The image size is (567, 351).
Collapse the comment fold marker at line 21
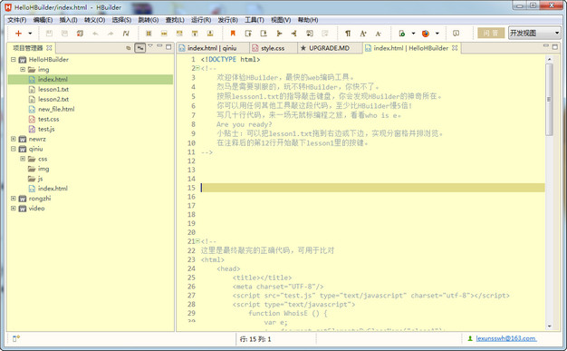[x=197, y=241]
